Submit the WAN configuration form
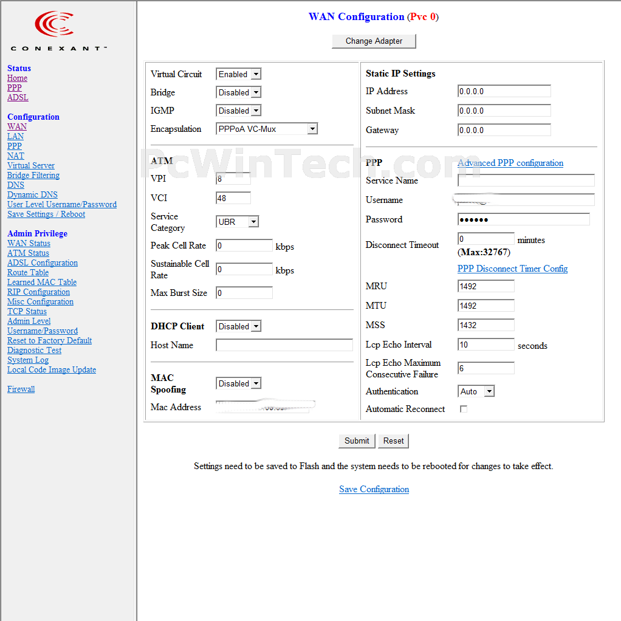This screenshot has width=621, height=621. pos(357,441)
